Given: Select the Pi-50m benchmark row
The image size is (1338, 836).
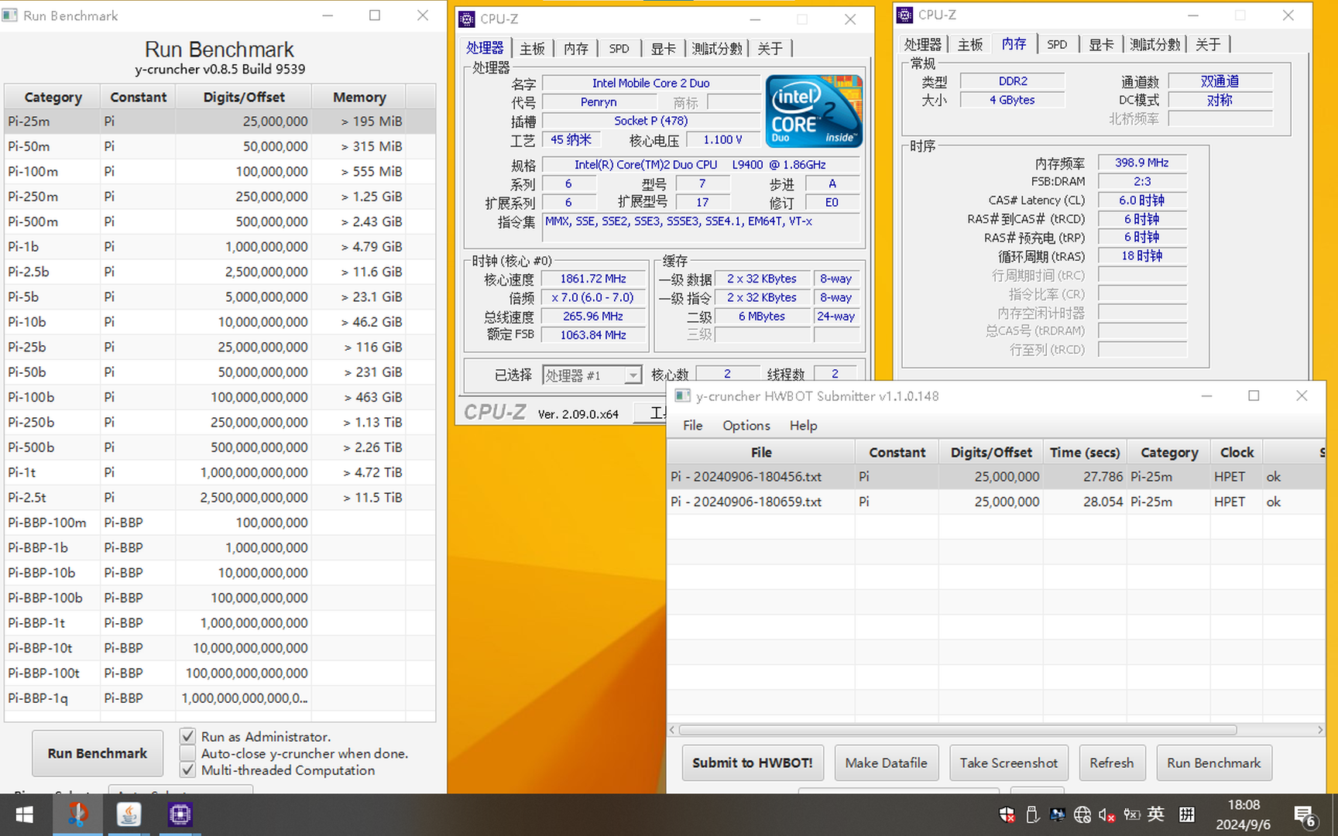Looking at the screenshot, I should [x=220, y=146].
